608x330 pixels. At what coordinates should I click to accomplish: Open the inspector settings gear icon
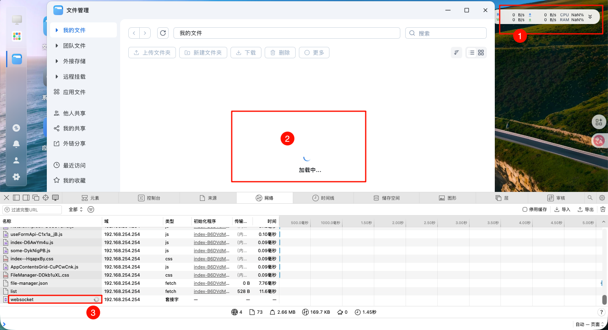[x=602, y=198]
